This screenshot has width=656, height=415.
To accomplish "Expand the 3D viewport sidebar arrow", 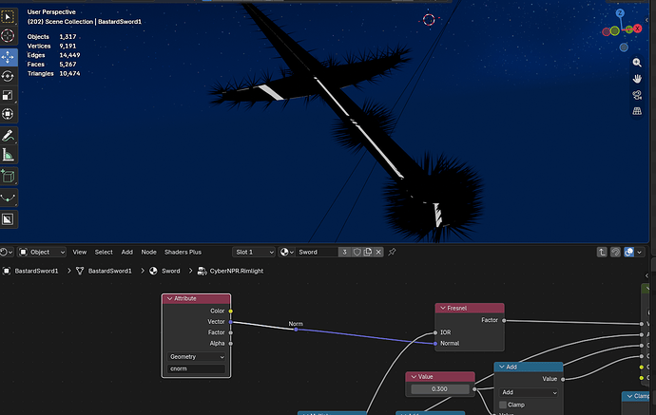I will (x=646, y=20).
